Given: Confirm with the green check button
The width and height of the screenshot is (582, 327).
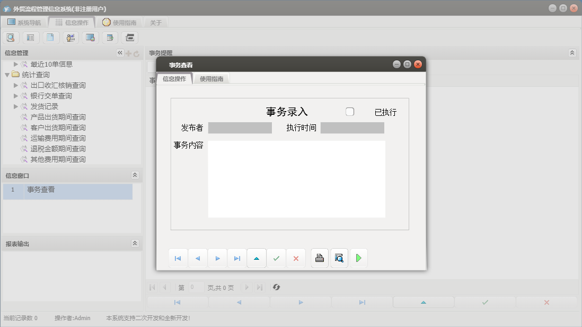Looking at the screenshot, I should [276, 258].
